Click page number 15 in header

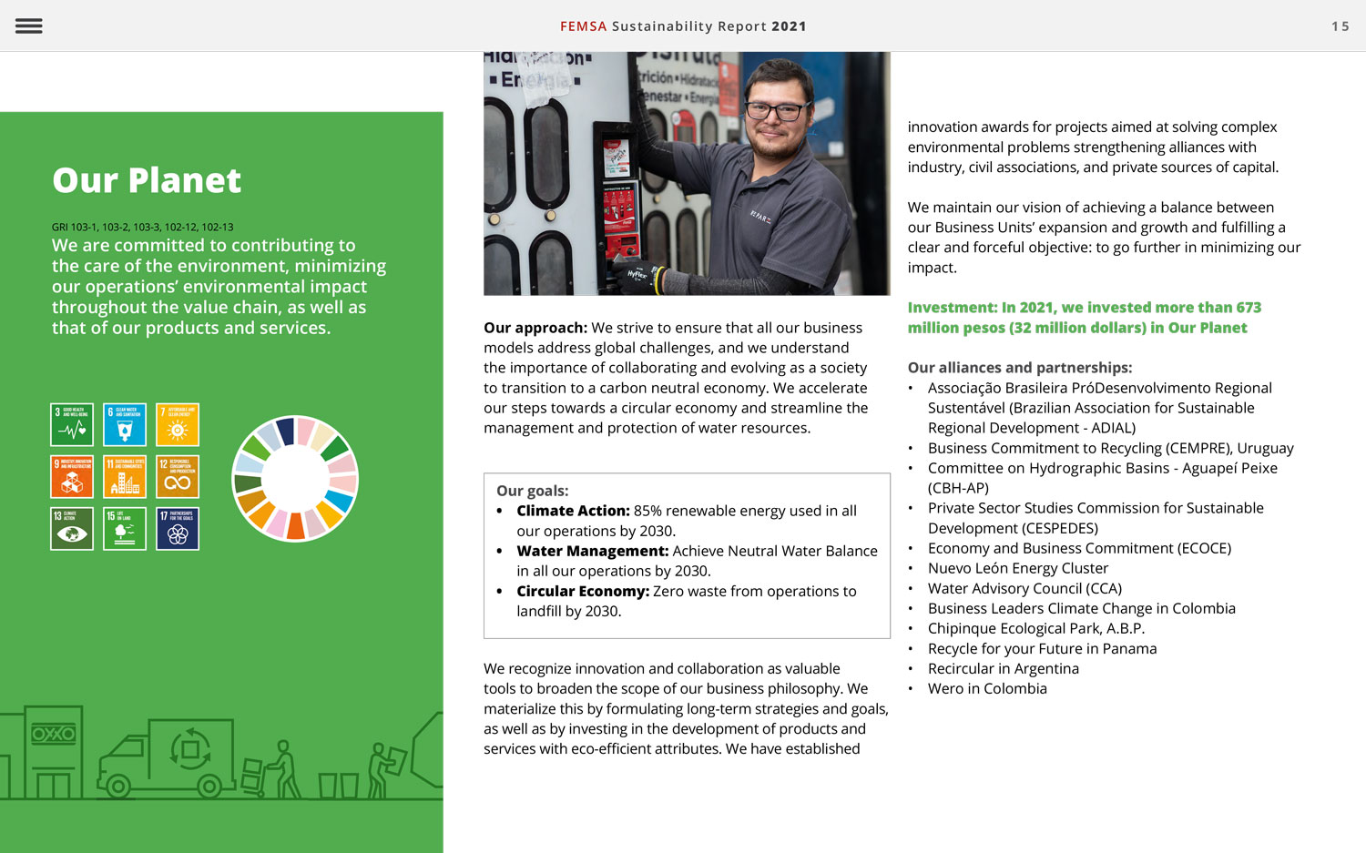point(1340,26)
